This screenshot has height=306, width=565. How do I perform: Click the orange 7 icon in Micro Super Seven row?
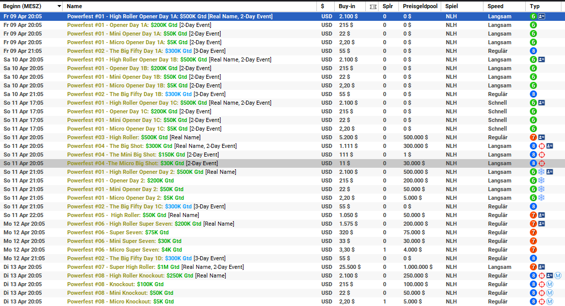click(x=533, y=250)
